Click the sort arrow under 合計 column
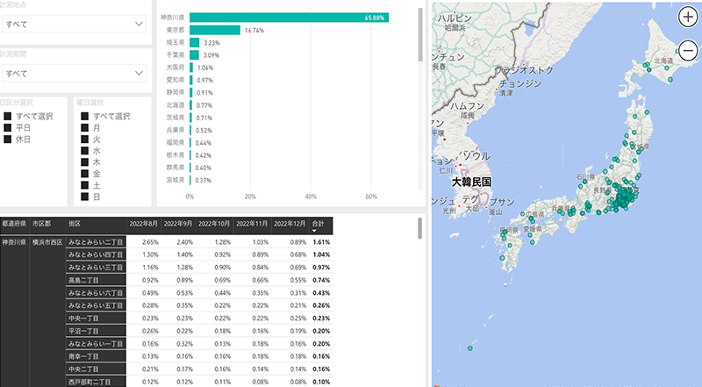Screen dimensions: 702x387 [317, 231]
